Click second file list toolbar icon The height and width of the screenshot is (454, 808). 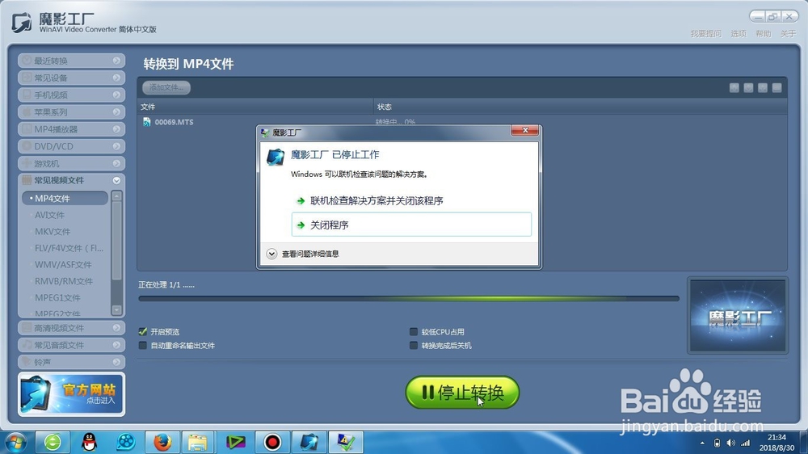point(749,88)
